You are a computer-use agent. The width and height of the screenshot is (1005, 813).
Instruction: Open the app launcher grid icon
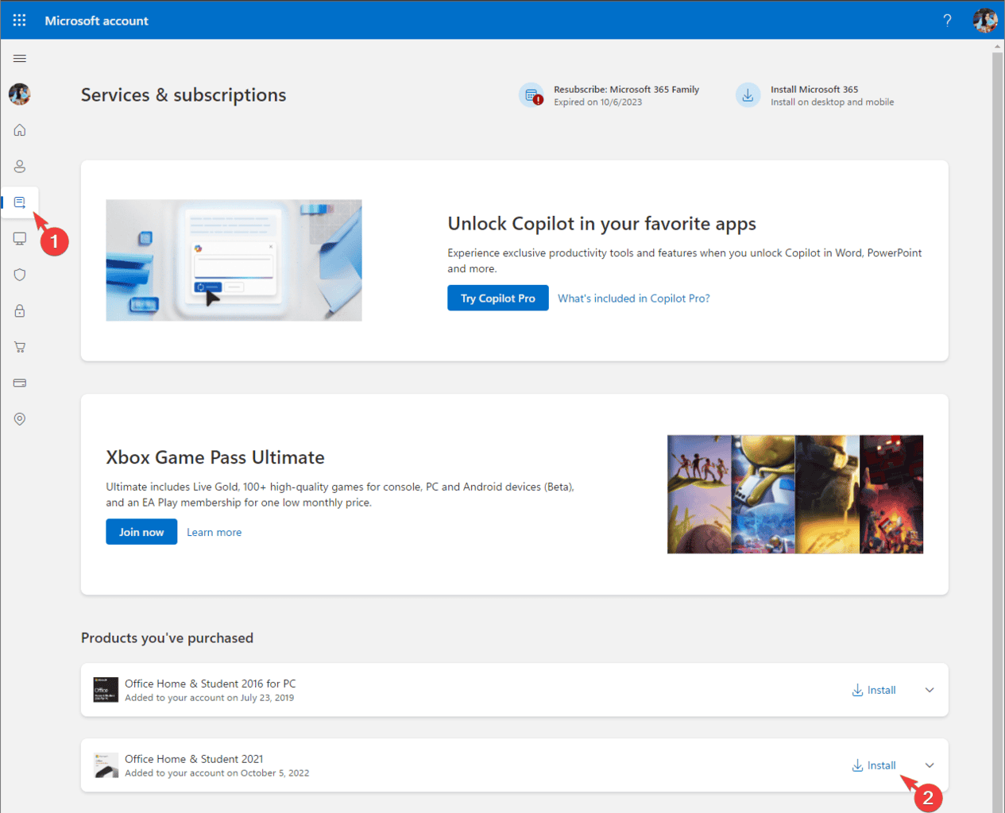tap(19, 20)
